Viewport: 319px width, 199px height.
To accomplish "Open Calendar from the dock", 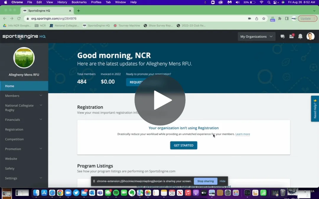I will 172,193.
